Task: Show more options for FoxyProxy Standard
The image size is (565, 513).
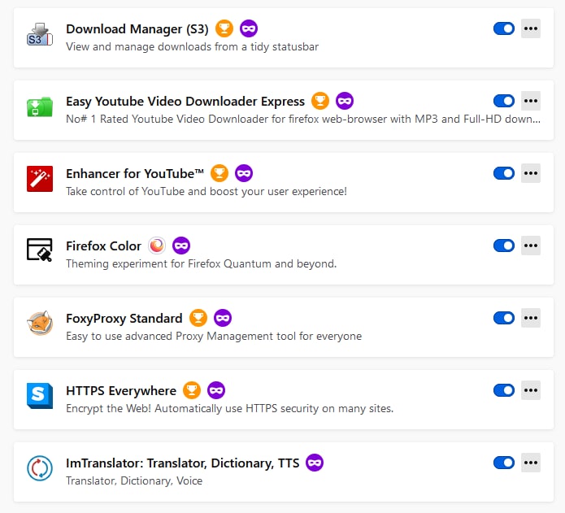Action: click(x=531, y=318)
